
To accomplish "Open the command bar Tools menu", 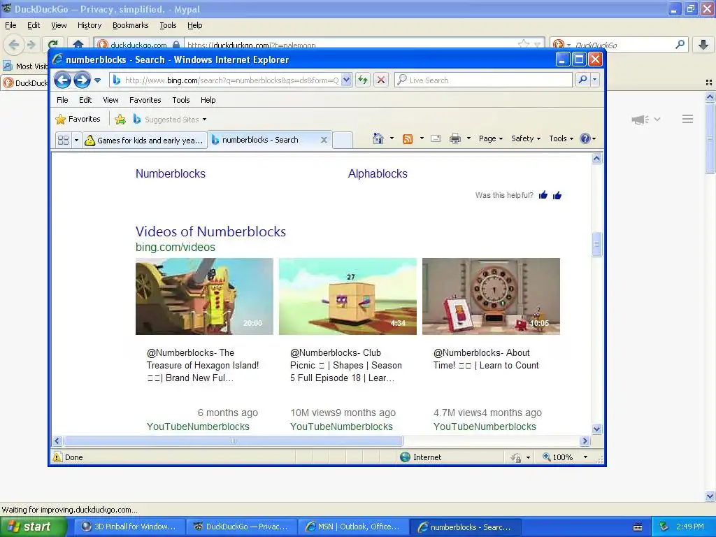I will click(561, 138).
